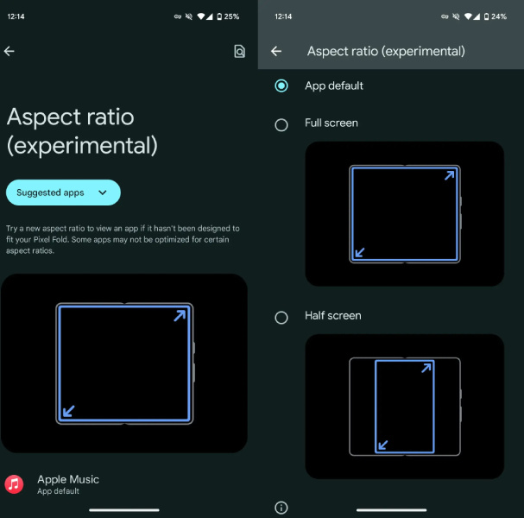This screenshot has height=518, width=524.
Task: Tap the battery 25% status icon
Action: point(228,16)
